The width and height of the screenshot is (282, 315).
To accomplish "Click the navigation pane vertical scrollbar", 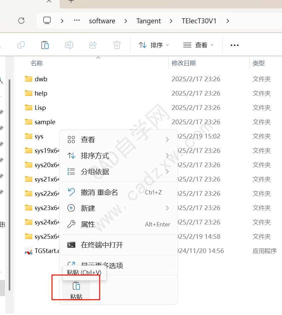I will click(x=9, y=185).
